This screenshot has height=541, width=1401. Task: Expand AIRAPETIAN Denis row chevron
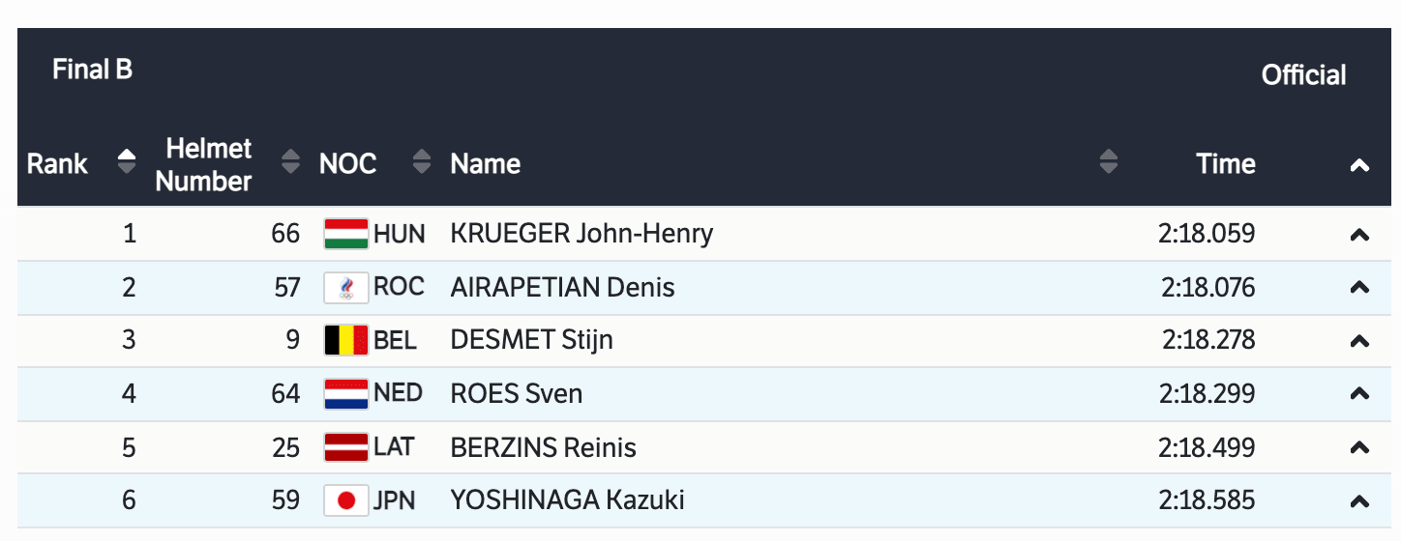(1359, 288)
